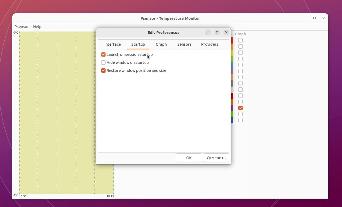Maximize the Edit Preferences dialog
Screen dimensions: 342x207
pos(217,32)
